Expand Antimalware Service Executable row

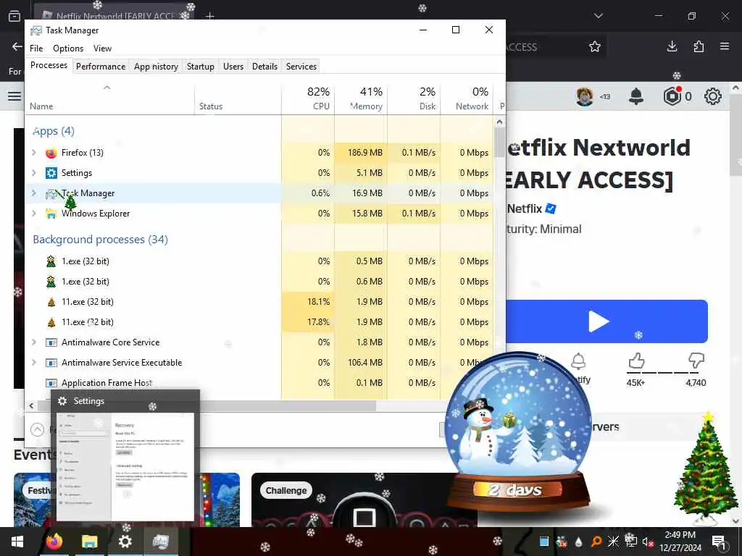click(x=33, y=363)
